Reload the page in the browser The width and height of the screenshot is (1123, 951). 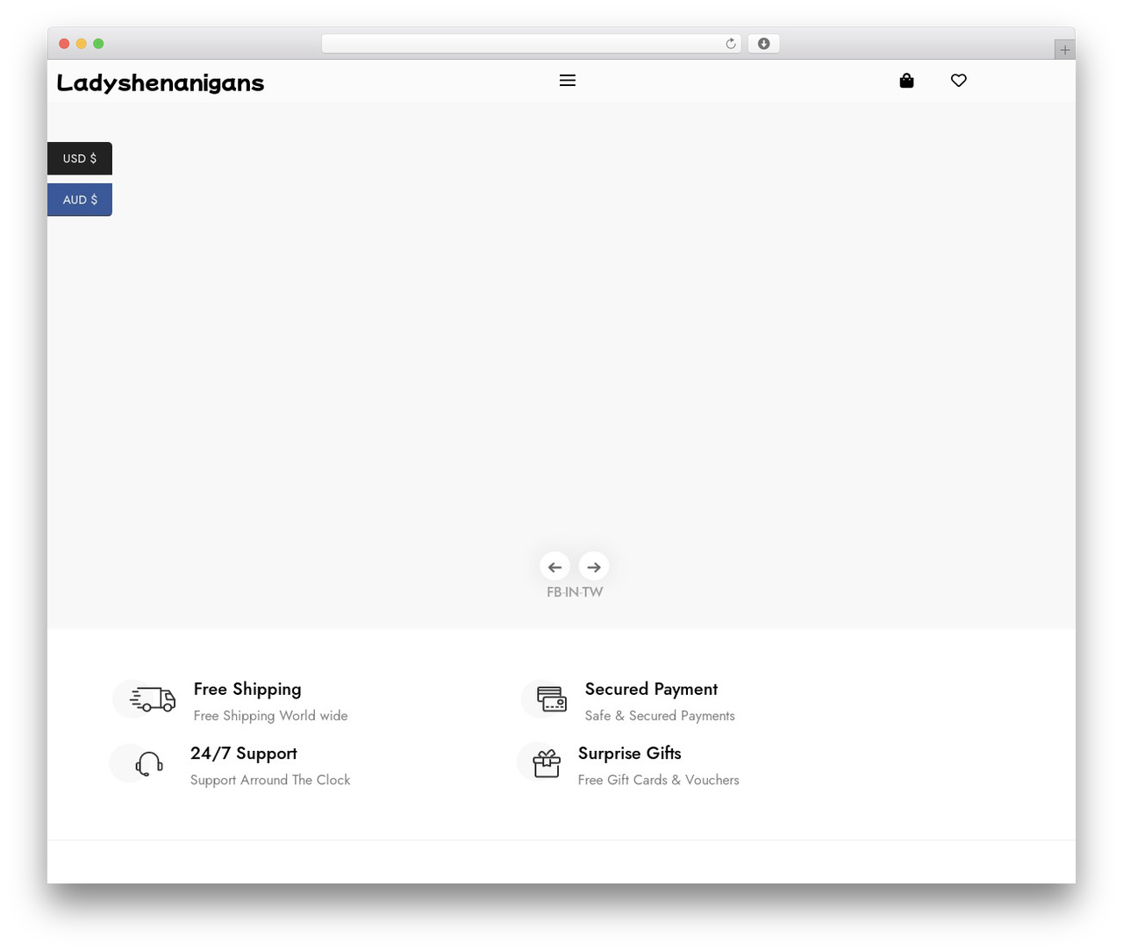(x=731, y=44)
